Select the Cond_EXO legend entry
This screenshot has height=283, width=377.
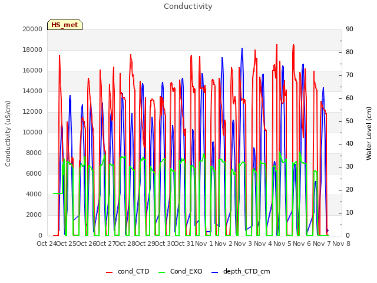click(181, 271)
